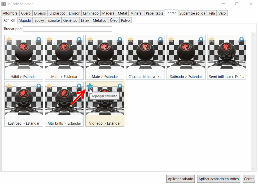258x185 pixels.
Task: Go to the Esmalte sub-tab
Action: [54, 20]
